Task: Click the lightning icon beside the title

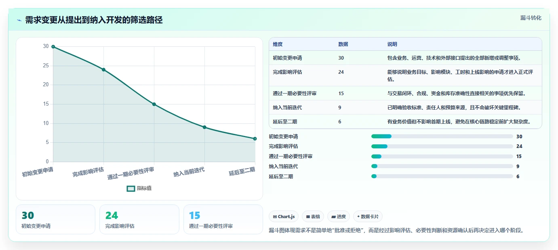Action: click(19, 20)
